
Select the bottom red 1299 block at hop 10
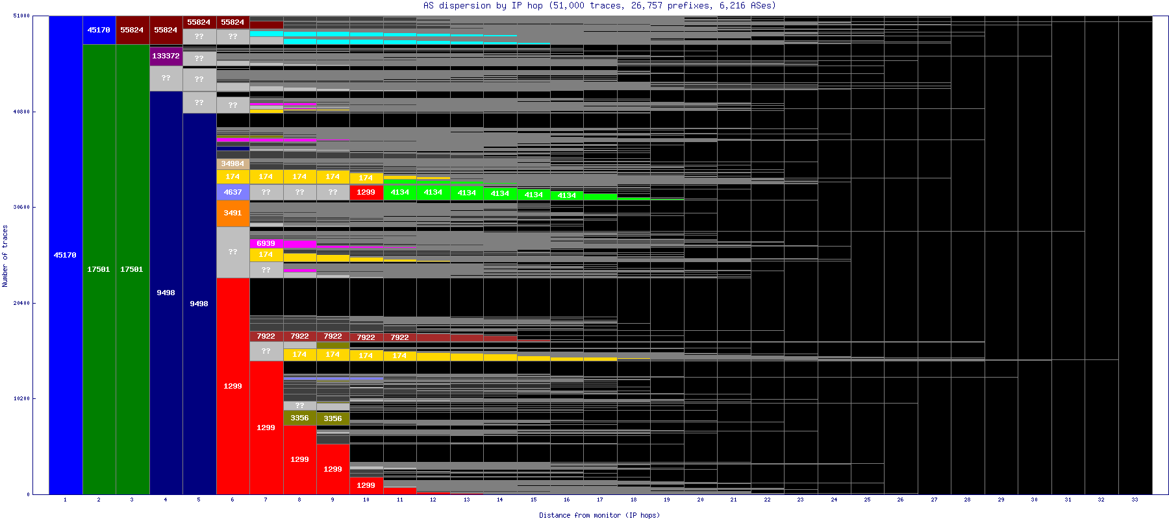[366, 485]
